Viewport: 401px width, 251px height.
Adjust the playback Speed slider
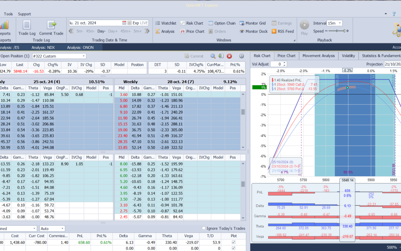click(x=337, y=31)
